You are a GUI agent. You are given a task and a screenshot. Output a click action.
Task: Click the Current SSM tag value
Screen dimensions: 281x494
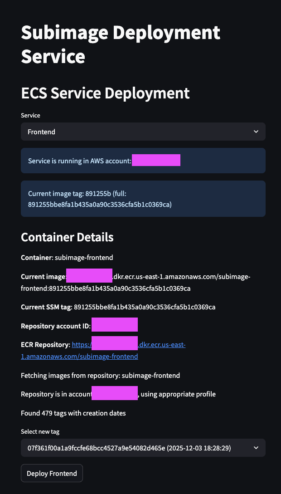144,307
